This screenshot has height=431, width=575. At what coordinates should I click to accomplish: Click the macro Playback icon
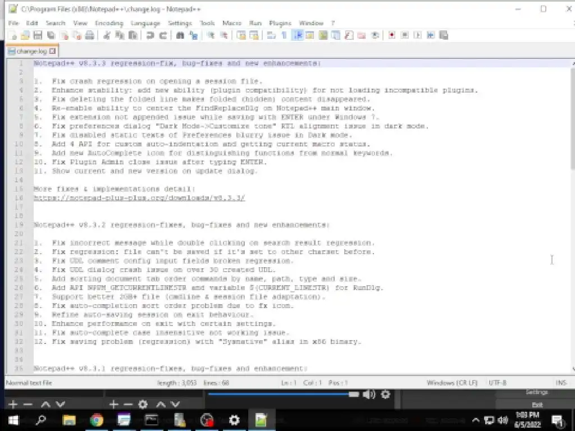(x=417, y=35)
